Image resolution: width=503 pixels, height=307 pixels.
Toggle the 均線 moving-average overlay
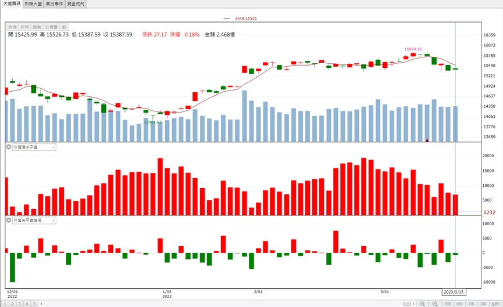(x=13, y=27)
